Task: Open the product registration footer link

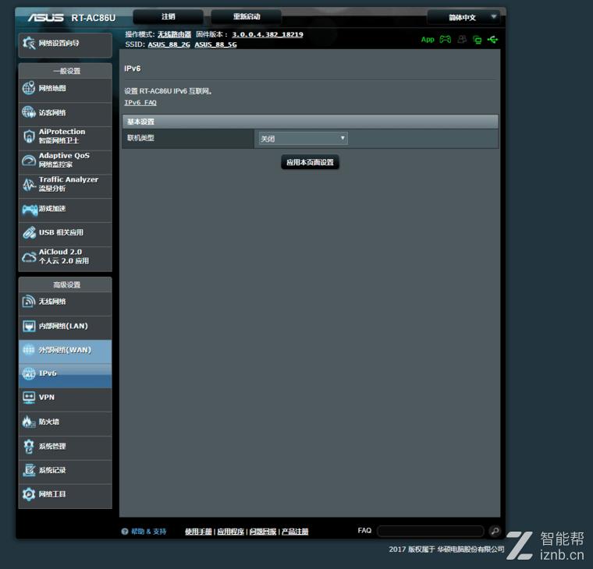Action: (295, 532)
